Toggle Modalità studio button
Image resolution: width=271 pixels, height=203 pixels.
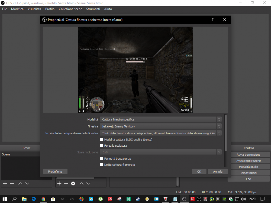point(249,167)
